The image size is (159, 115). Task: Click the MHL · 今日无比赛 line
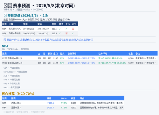click(12, 87)
